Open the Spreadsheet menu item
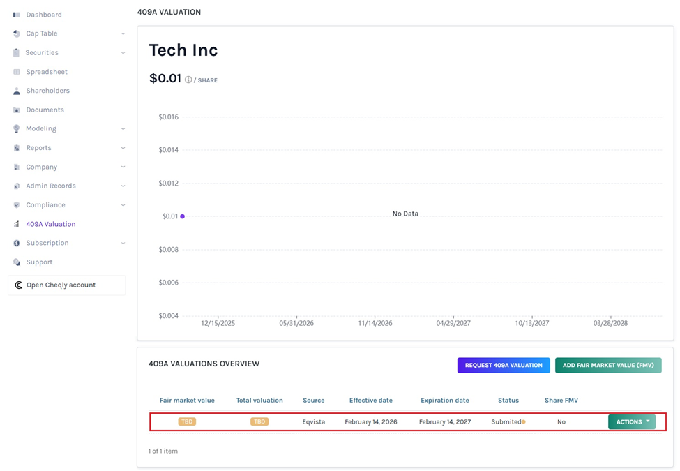 pos(47,72)
